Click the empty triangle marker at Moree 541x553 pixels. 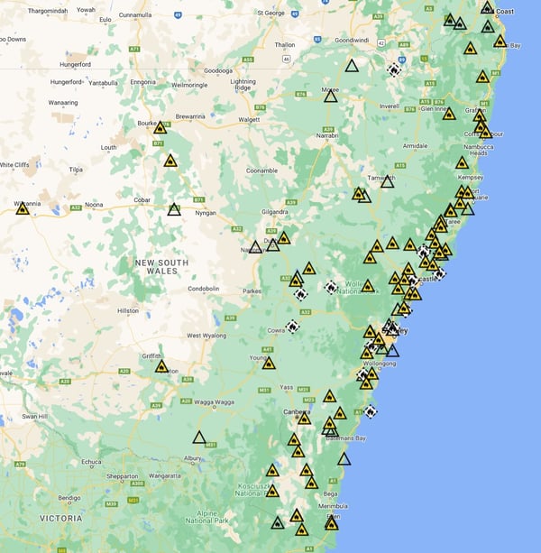331,96
